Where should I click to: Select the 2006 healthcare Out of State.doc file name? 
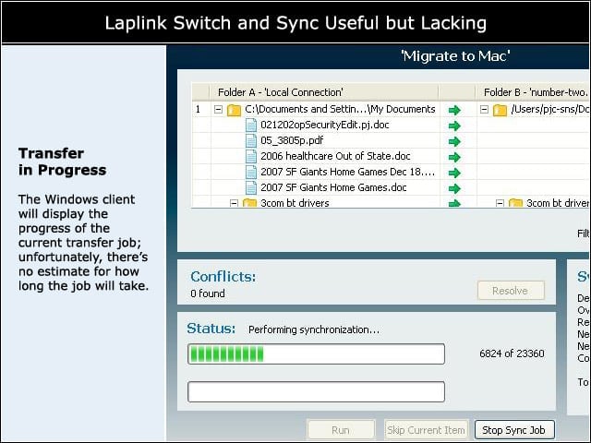point(335,156)
